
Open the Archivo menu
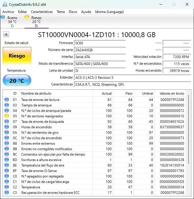8,12
